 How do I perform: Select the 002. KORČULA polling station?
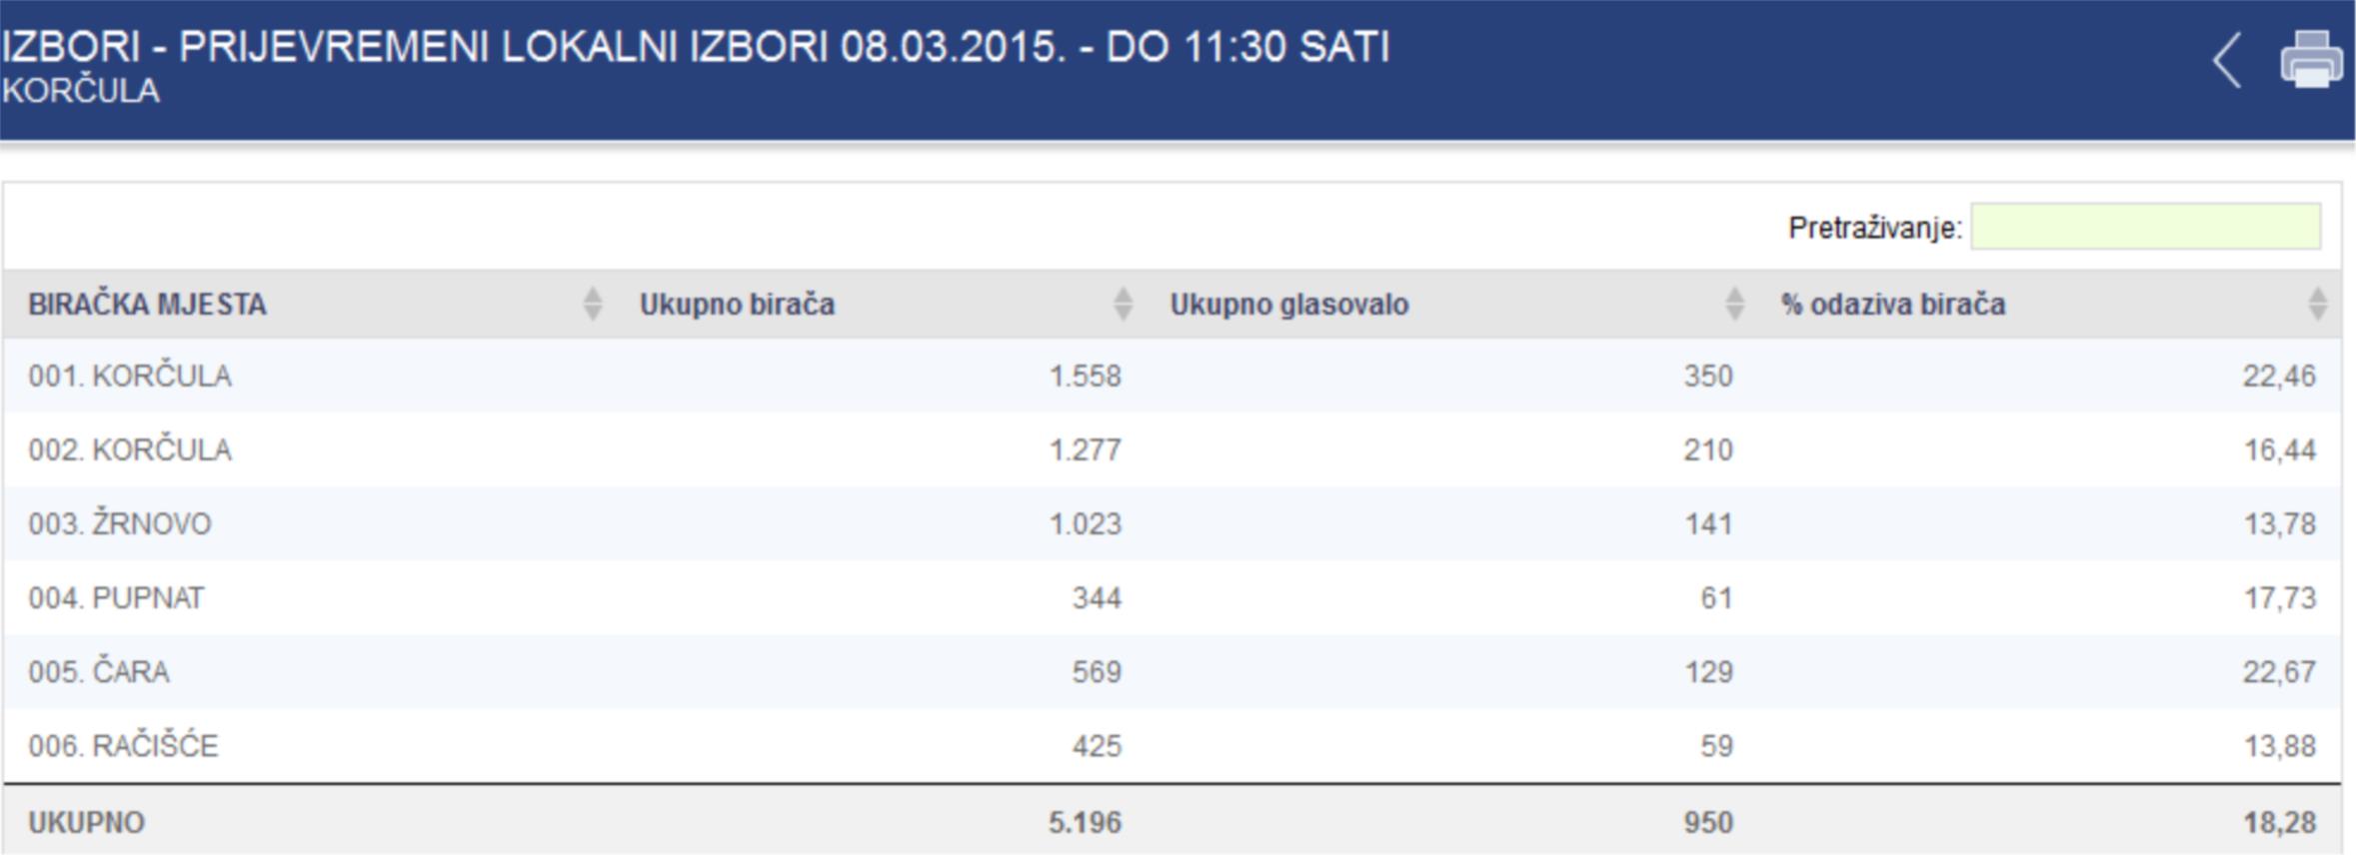pyautogui.click(x=130, y=450)
